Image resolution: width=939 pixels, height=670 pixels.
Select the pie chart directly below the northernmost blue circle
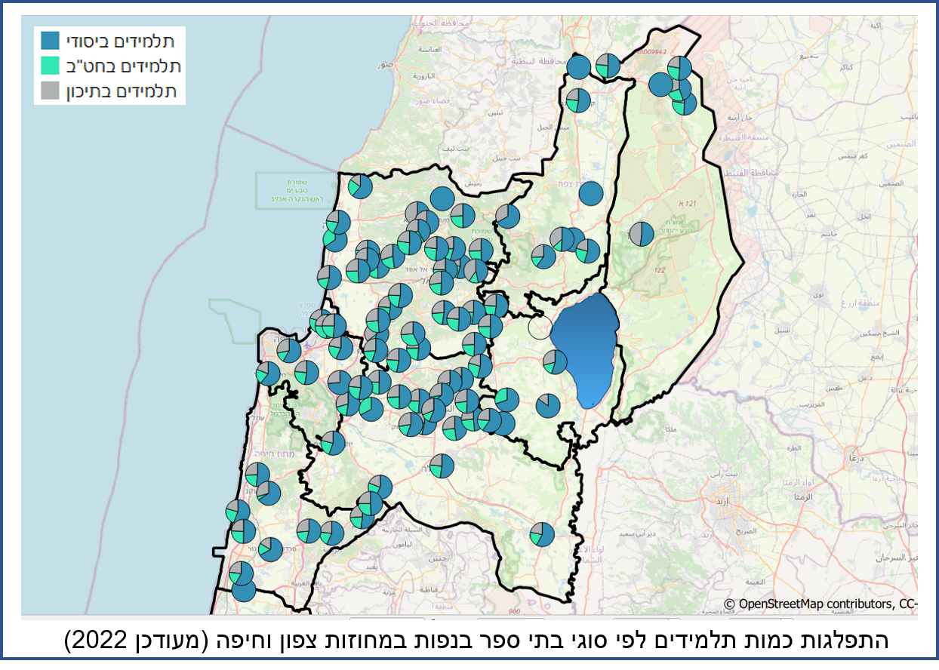[578, 100]
